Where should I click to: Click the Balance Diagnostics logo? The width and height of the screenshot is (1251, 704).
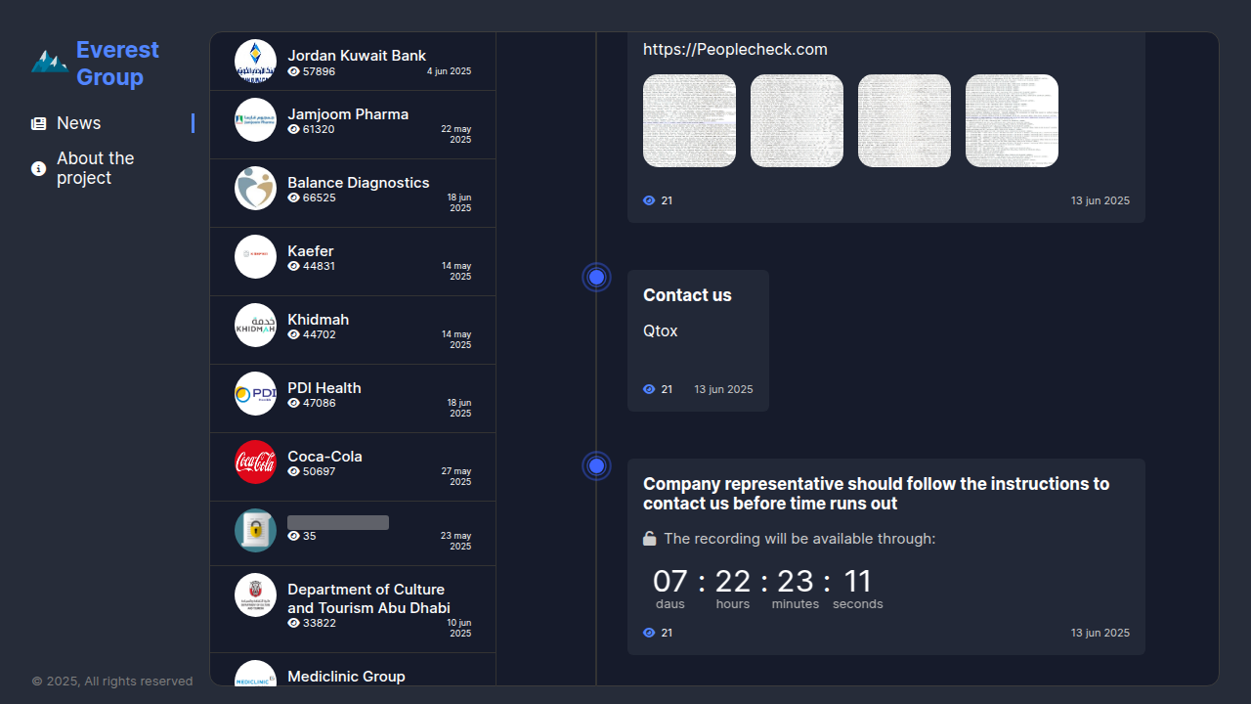(255, 188)
